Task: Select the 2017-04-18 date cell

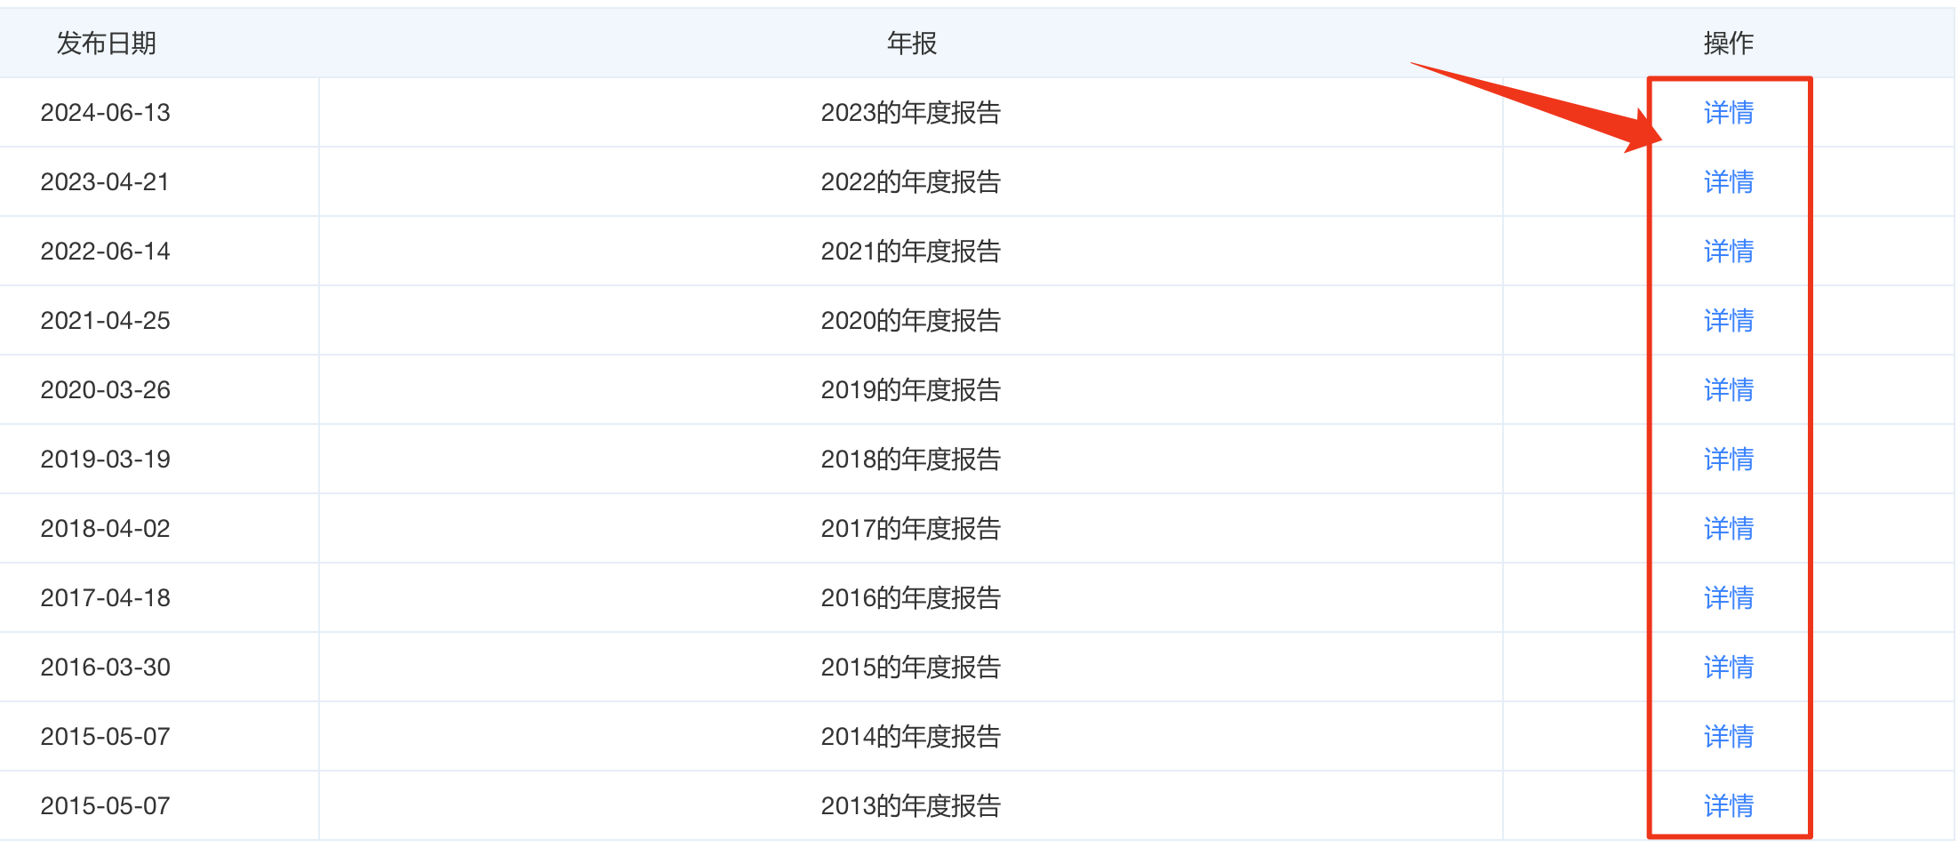Action: 105,598
